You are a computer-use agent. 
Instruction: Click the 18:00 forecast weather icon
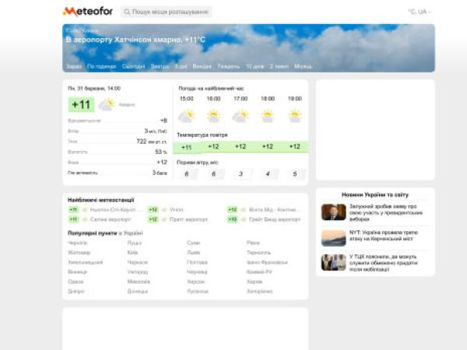tap(268, 116)
